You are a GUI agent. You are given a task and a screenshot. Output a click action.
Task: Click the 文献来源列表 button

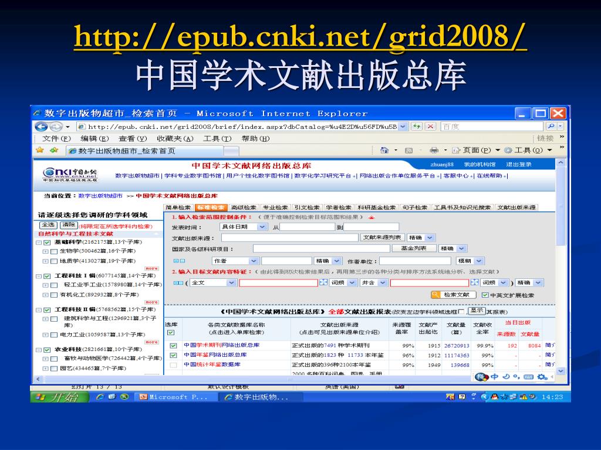pyautogui.click(x=382, y=238)
